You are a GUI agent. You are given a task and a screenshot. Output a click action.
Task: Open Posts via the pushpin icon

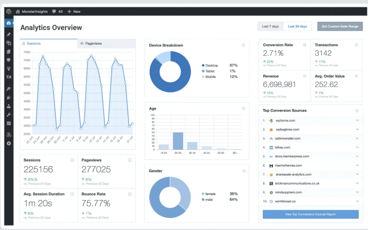coord(9,34)
